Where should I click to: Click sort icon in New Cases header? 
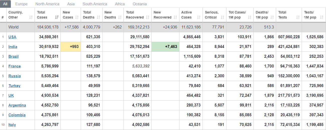pyautogui.click(x=77, y=17)
